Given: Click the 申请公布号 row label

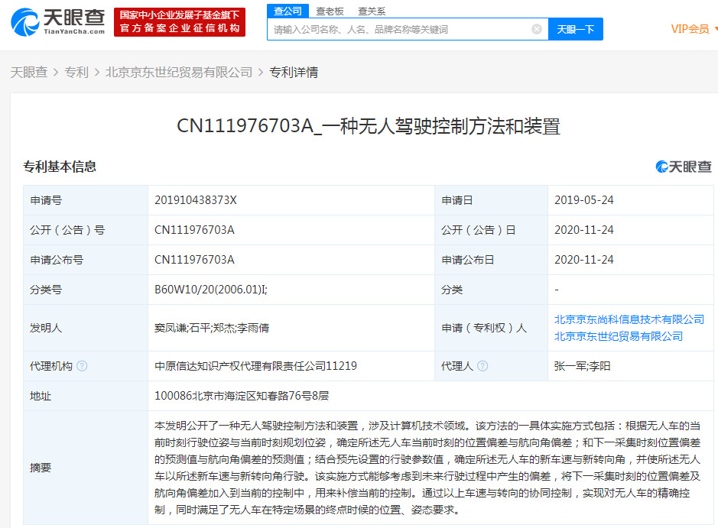Looking at the screenshot, I should click(x=57, y=260).
